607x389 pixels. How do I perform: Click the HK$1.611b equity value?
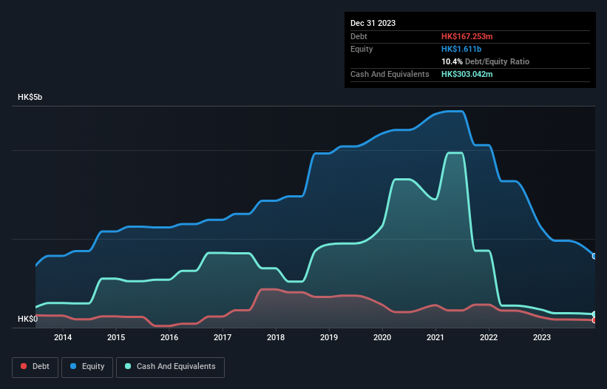pyautogui.click(x=461, y=49)
